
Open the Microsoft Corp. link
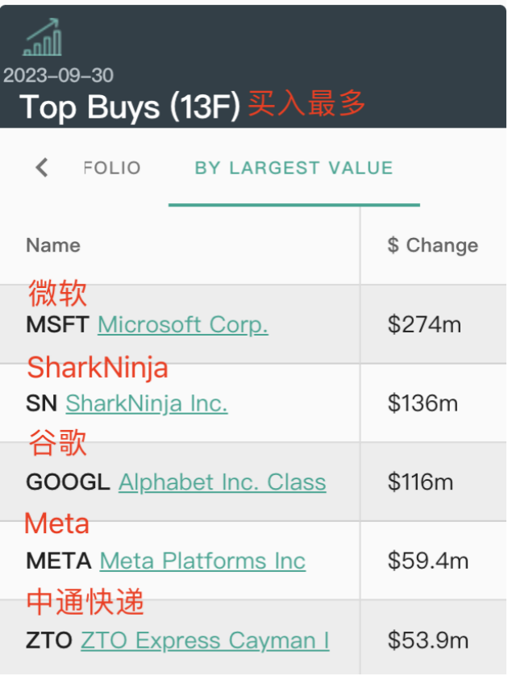[183, 324]
